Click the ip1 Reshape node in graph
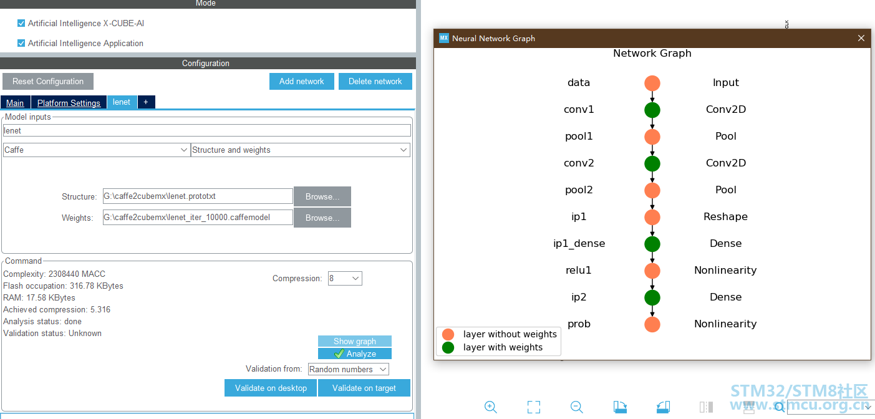 click(652, 217)
